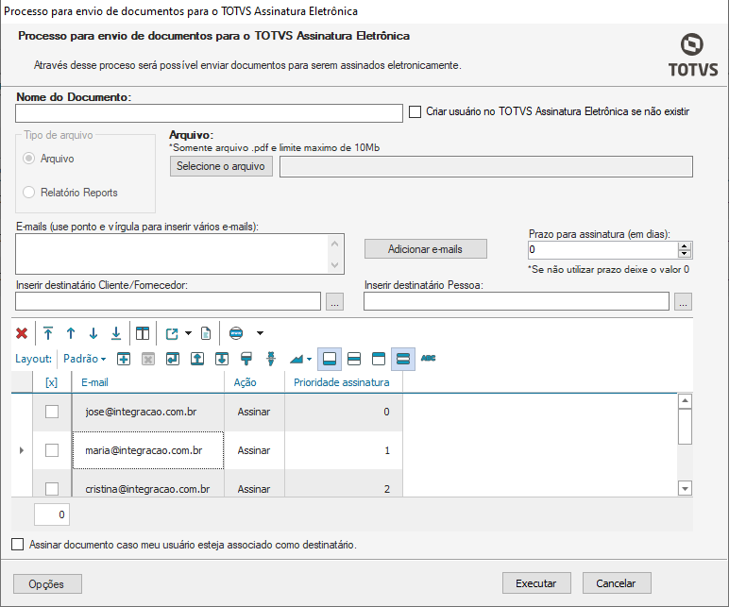Viewport: 729px width, 607px height.
Task: Increase Prazo para assinatura value
Action: pos(685,246)
